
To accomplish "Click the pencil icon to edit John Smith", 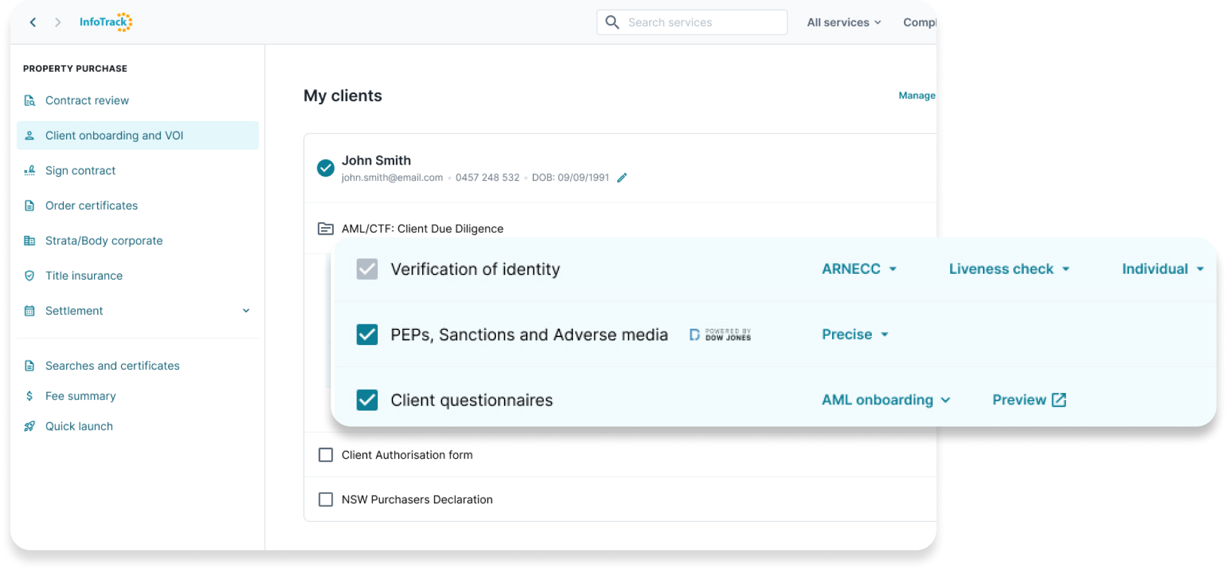I will click(622, 178).
